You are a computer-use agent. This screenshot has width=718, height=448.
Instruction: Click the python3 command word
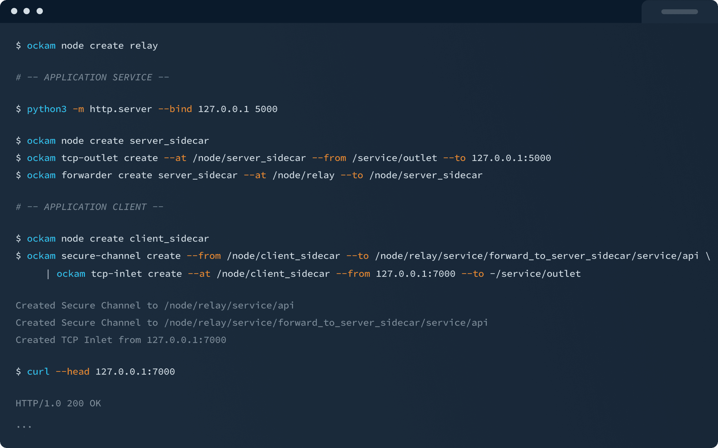click(x=47, y=109)
